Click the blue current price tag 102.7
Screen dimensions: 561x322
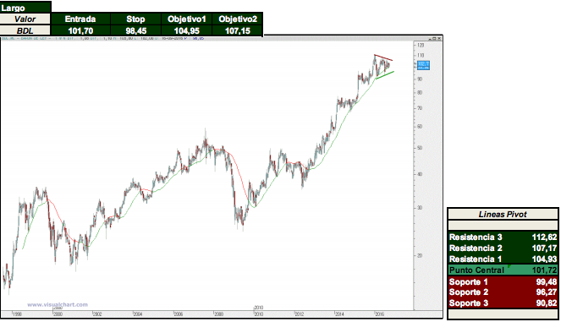pos(424,65)
